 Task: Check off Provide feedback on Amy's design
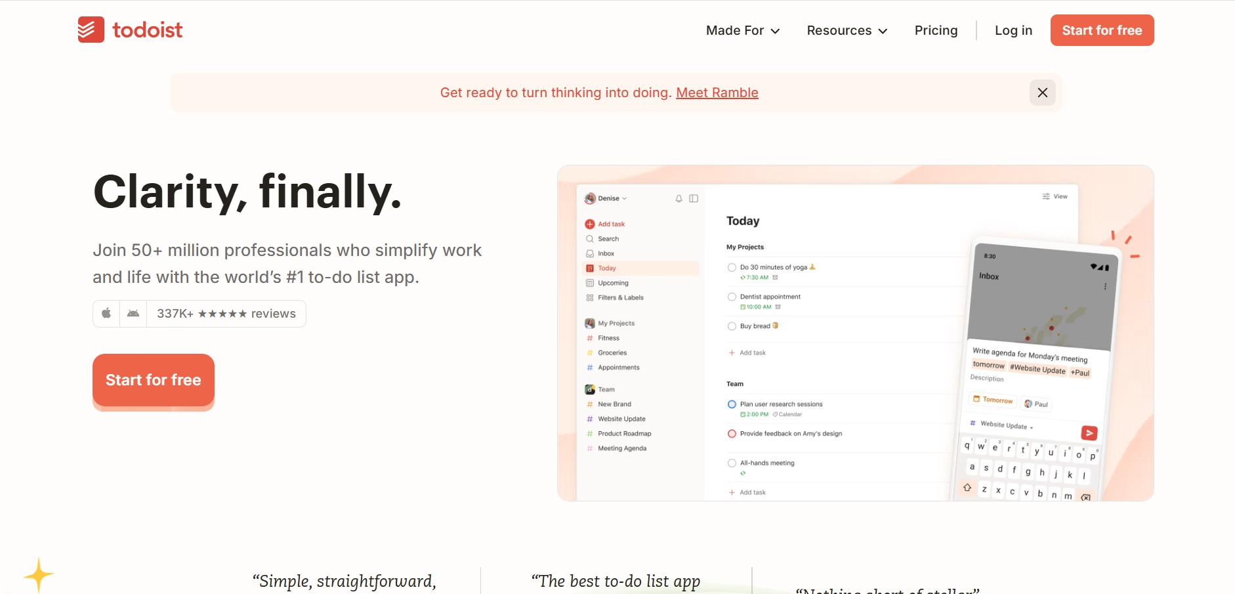(x=732, y=434)
